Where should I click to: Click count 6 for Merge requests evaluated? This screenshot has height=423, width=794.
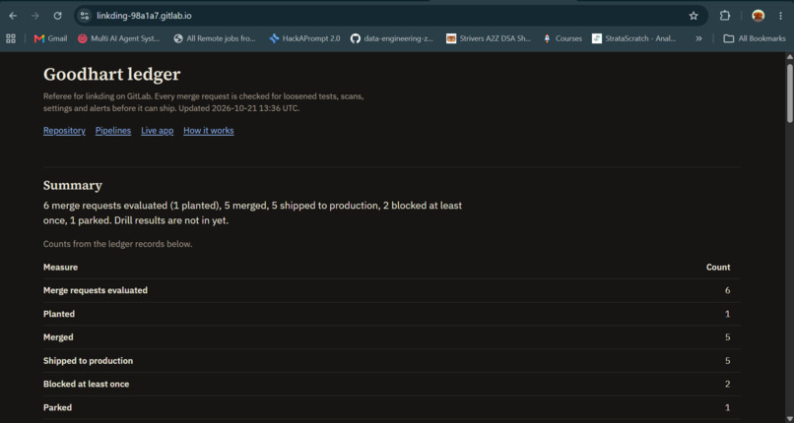(728, 290)
